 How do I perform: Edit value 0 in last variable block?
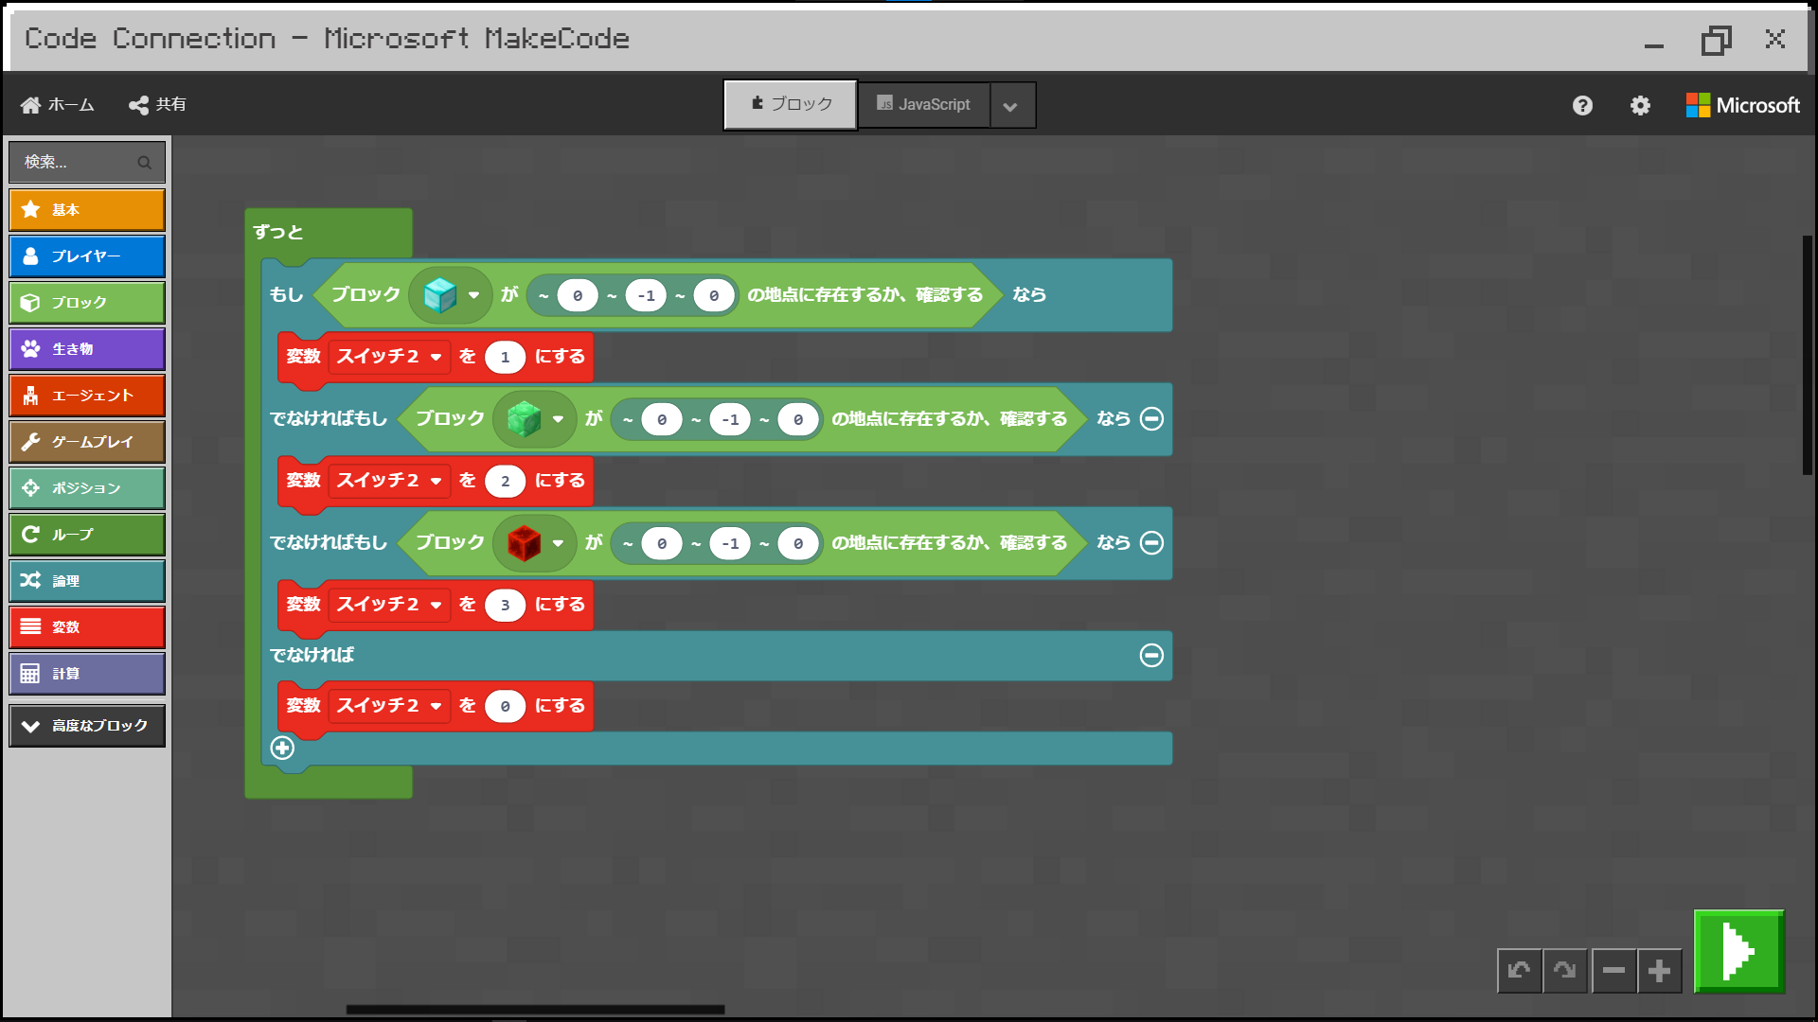[505, 706]
